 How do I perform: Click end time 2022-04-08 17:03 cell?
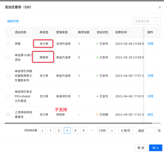tap(130, 96)
